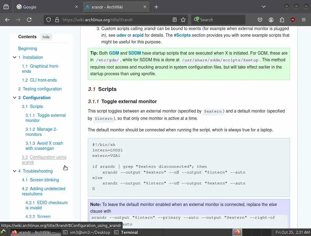Collapse the Configuration section chevron
Viewport: 311px width, 236px height.
[x=15, y=98]
